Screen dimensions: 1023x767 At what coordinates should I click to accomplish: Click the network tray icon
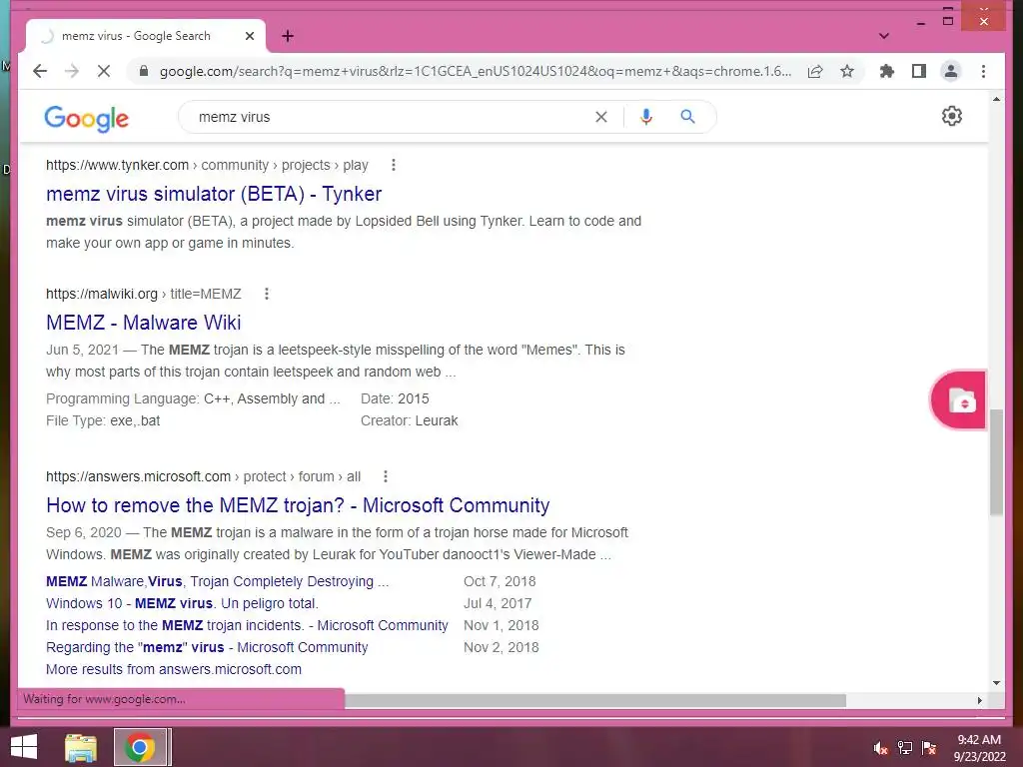click(x=904, y=748)
